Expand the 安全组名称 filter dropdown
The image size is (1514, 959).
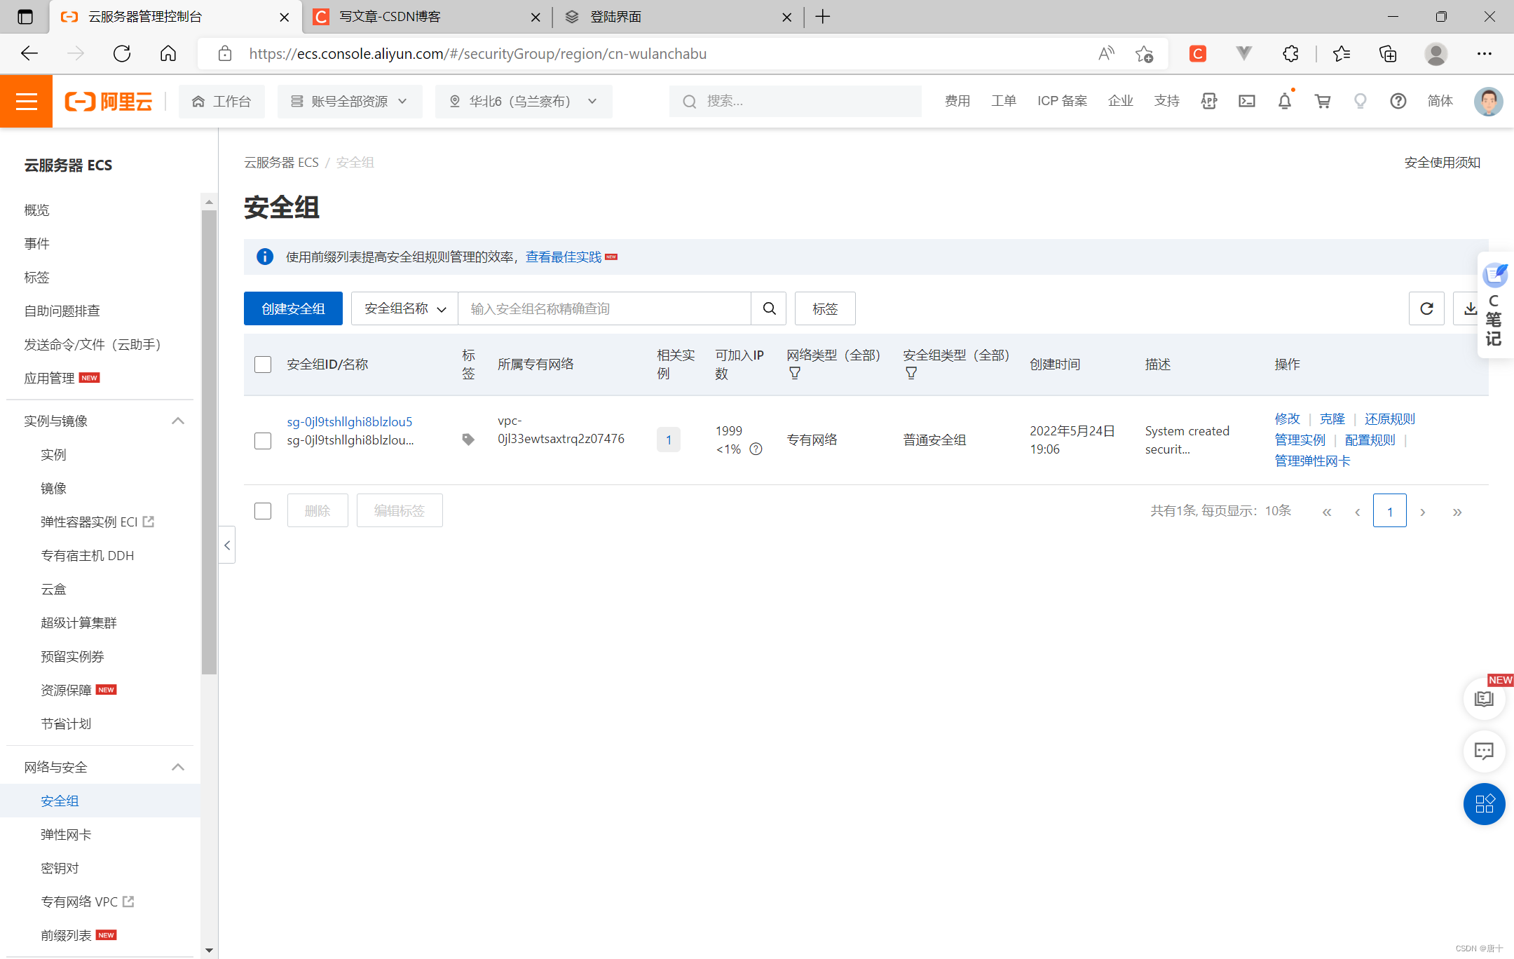(x=404, y=308)
